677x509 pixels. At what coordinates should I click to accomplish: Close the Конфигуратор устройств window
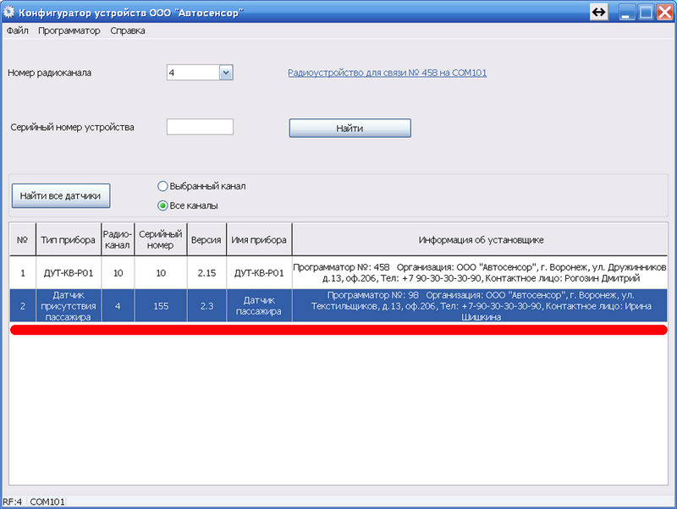[x=665, y=12]
